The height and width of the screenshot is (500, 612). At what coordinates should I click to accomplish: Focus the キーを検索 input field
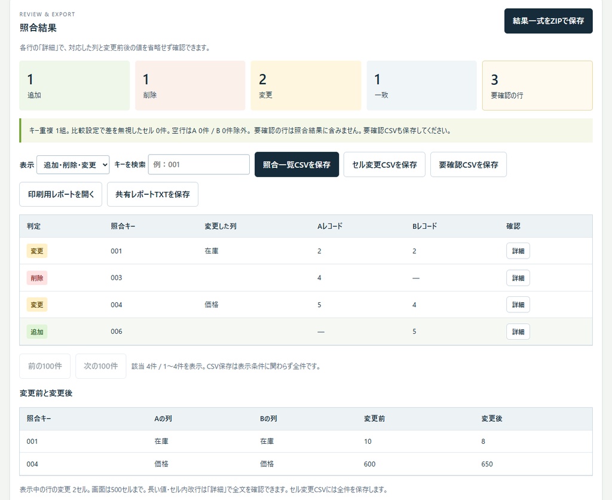tap(199, 165)
